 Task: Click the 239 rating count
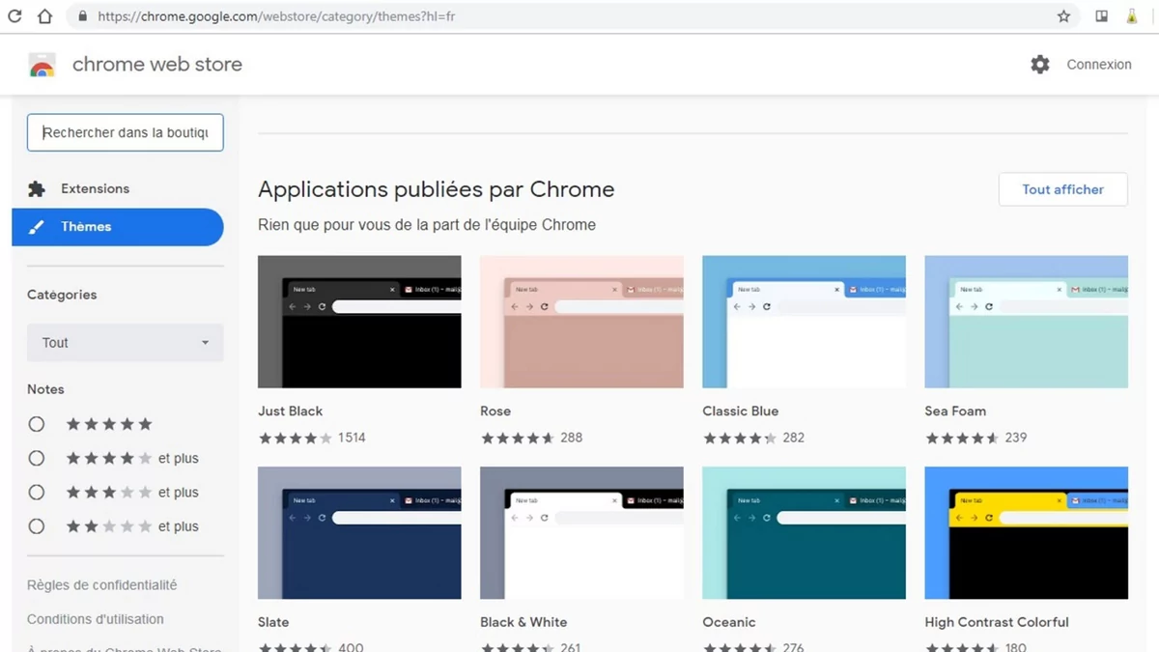coord(1016,438)
